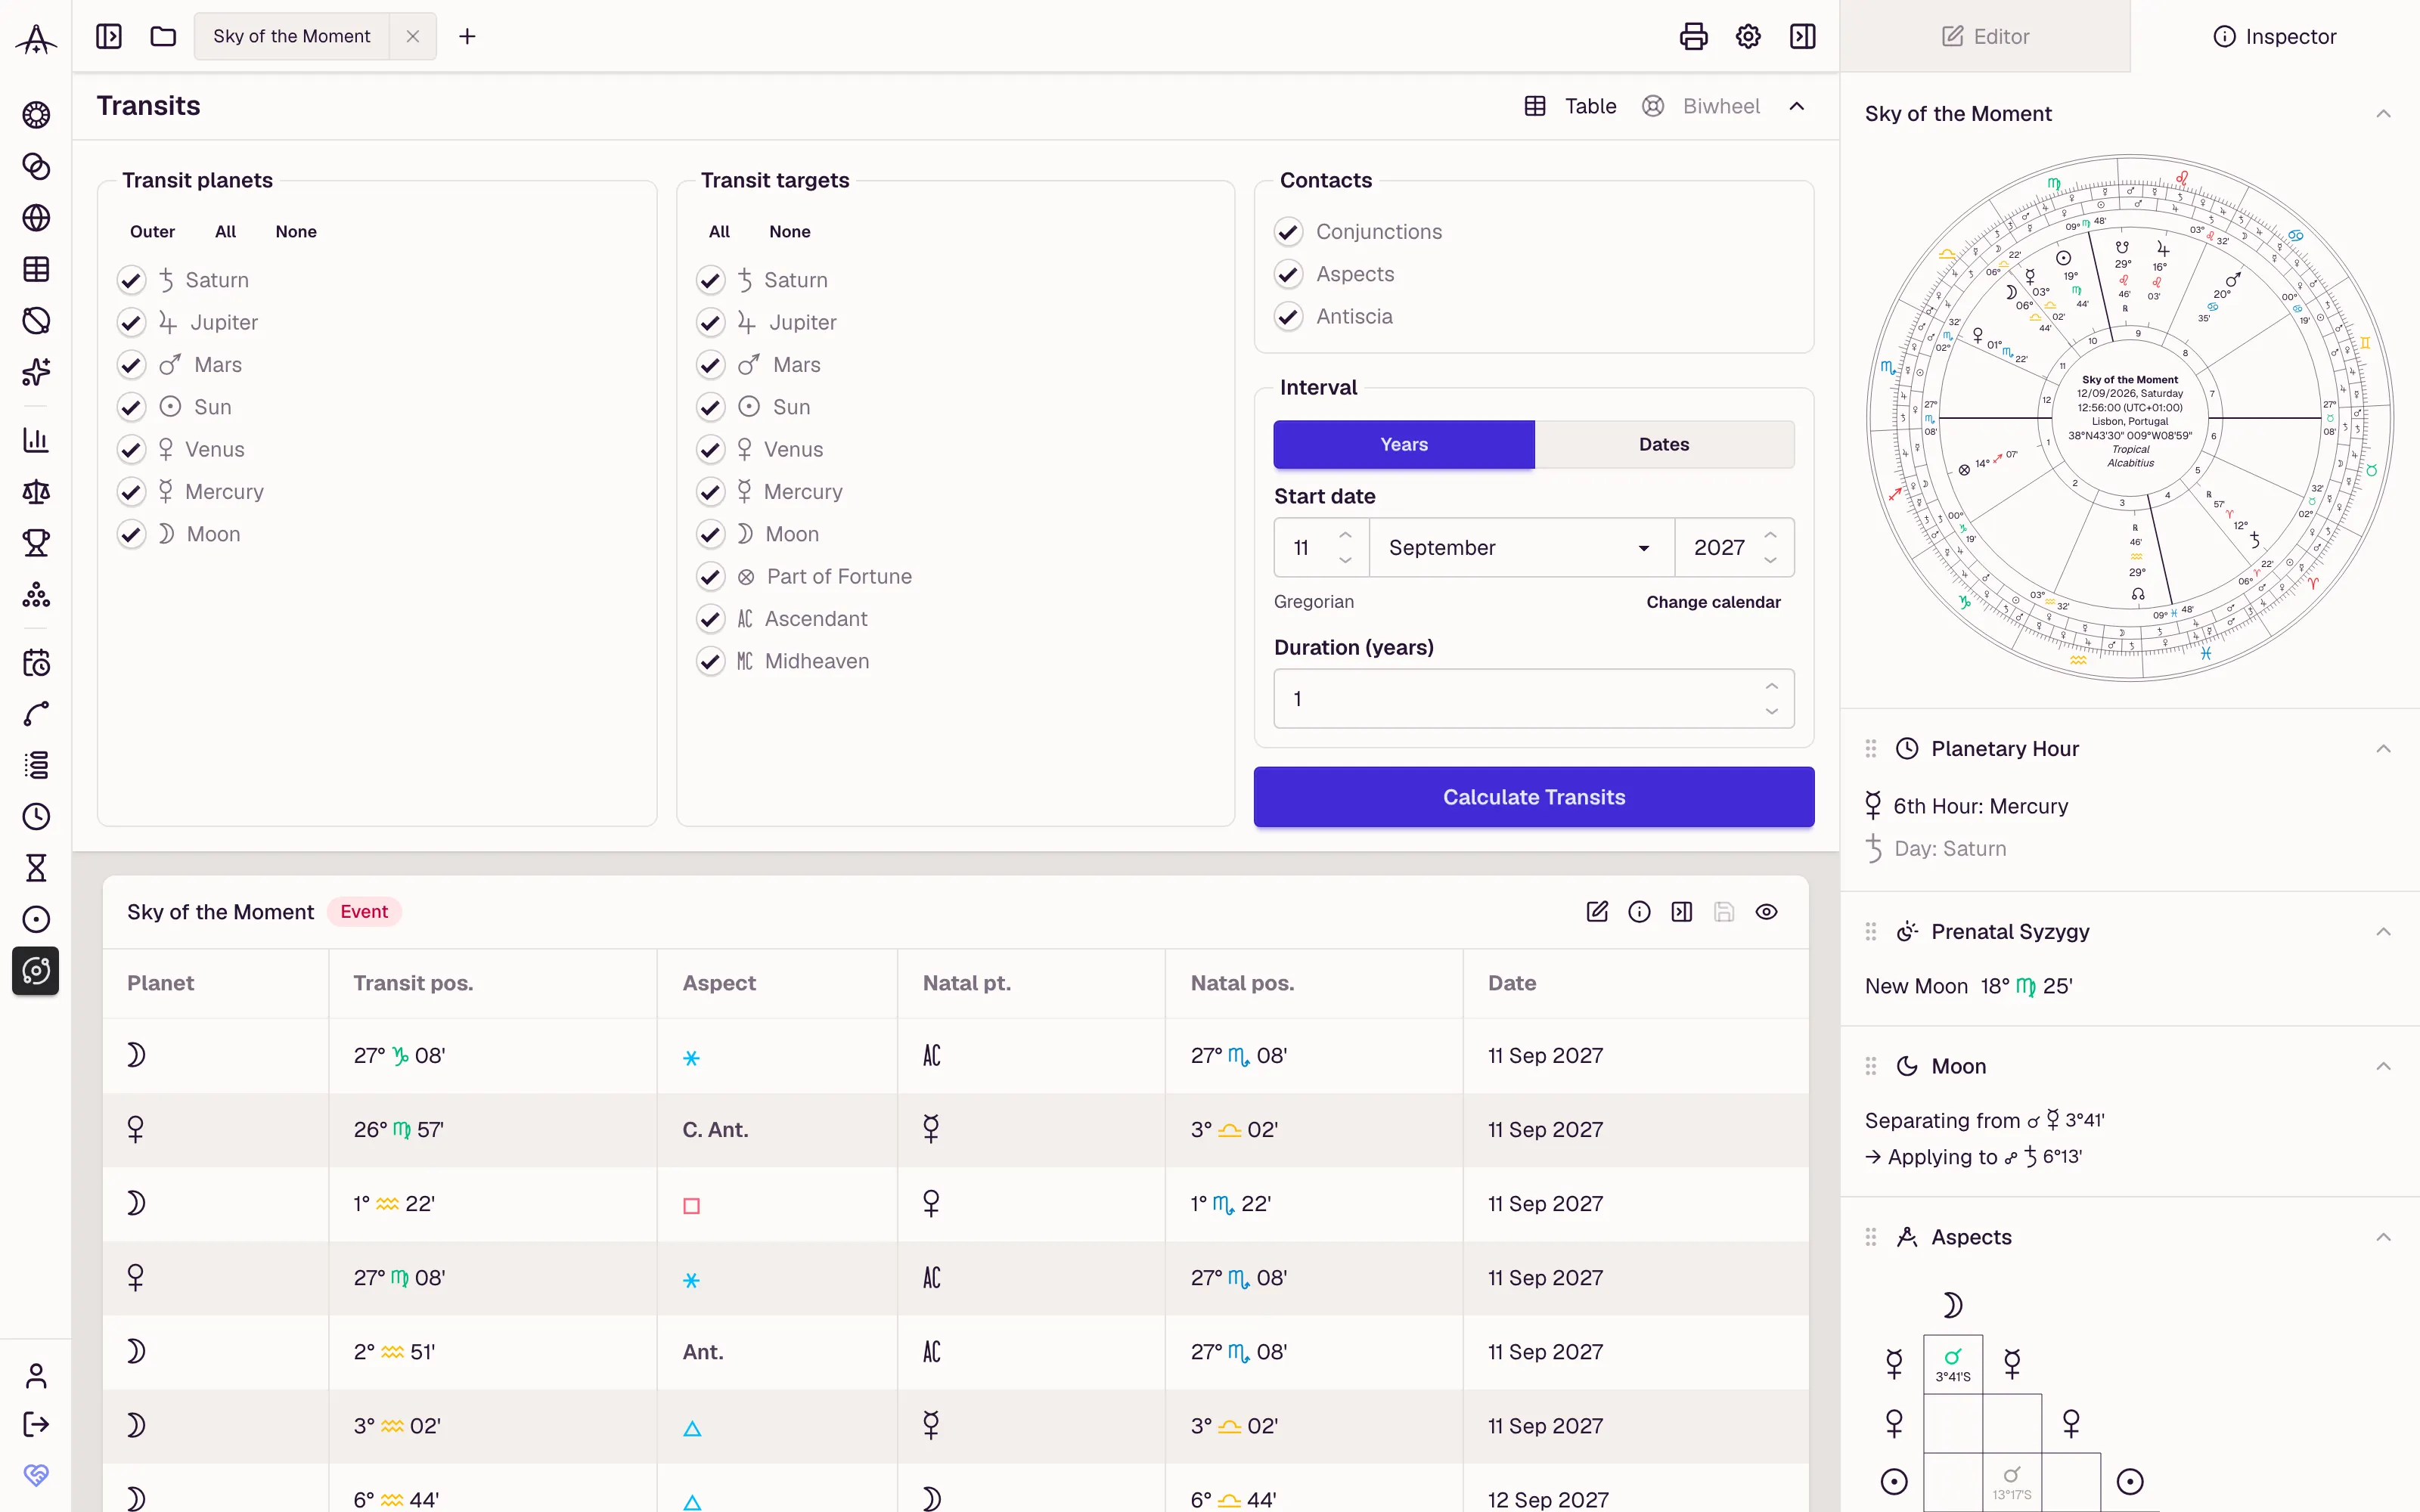Open the bar chart icon in left sidebar
The height and width of the screenshot is (1512, 2420).
pyautogui.click(x=36, y=440)
